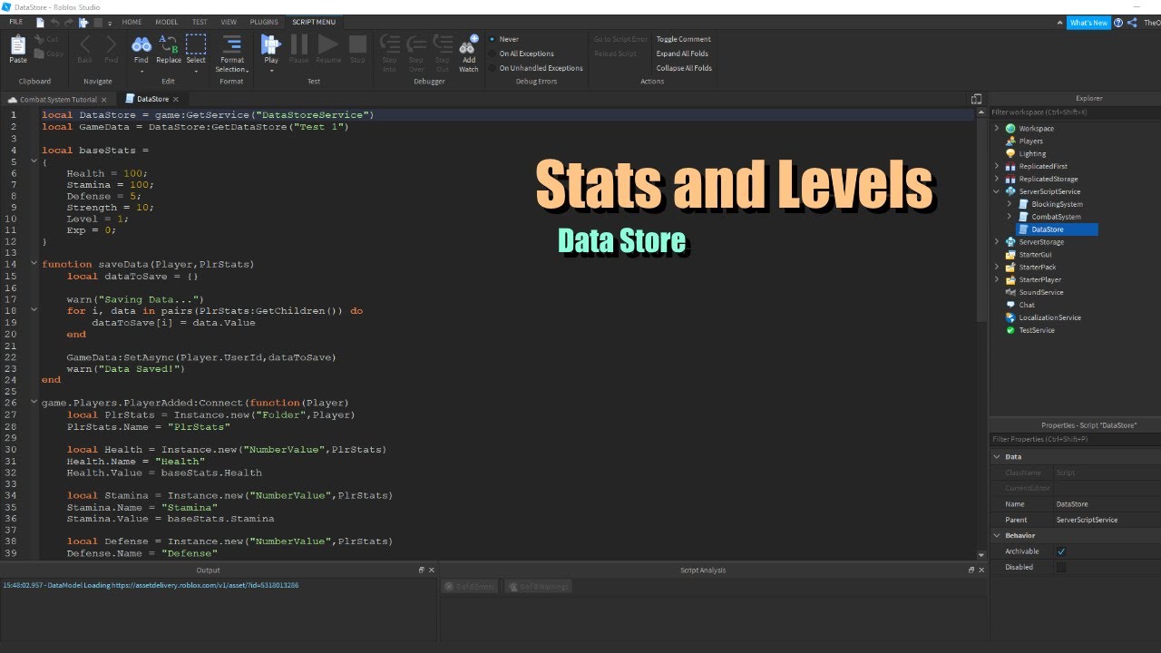
Task: Fold the saveData function at line 14
Action: pos(34,265)
